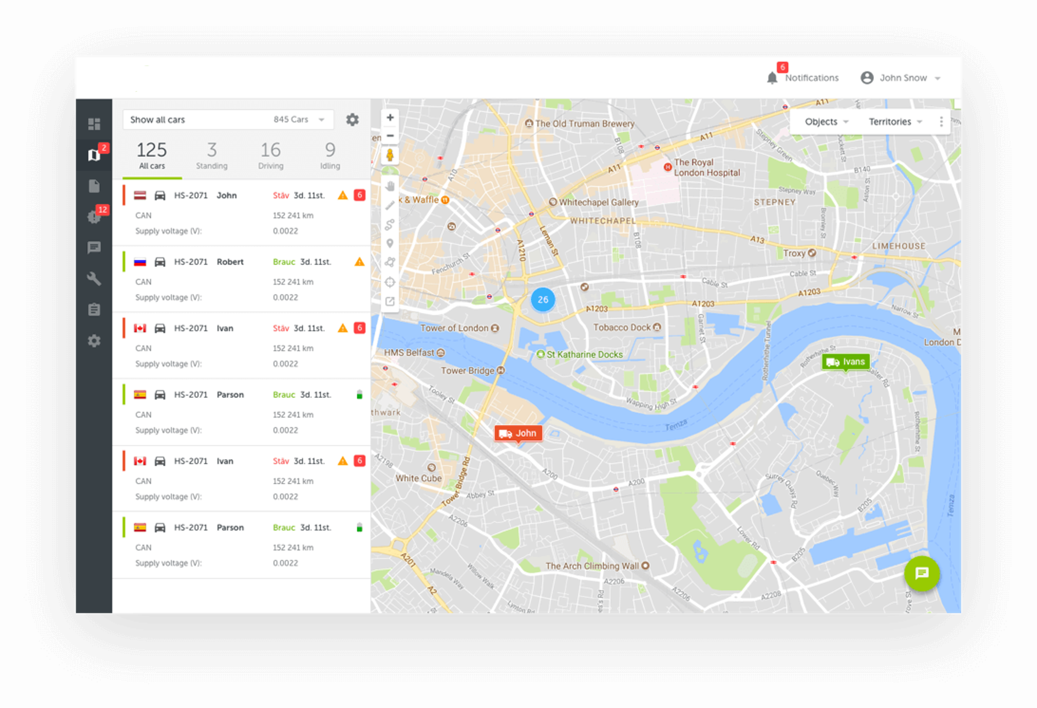Open the John Snow user menu
1037x708 pixels.
[900, 78]
